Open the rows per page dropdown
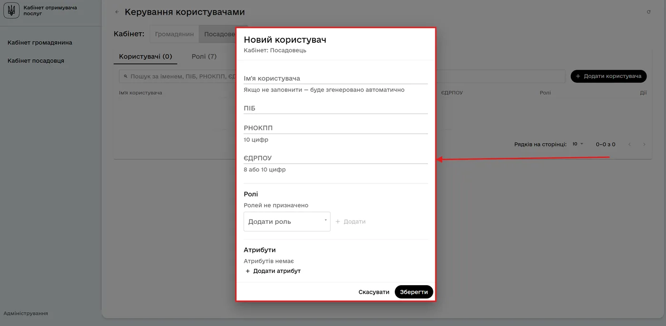Image resolution: width=666 pixels, height=326 pixels. point(578,144)
